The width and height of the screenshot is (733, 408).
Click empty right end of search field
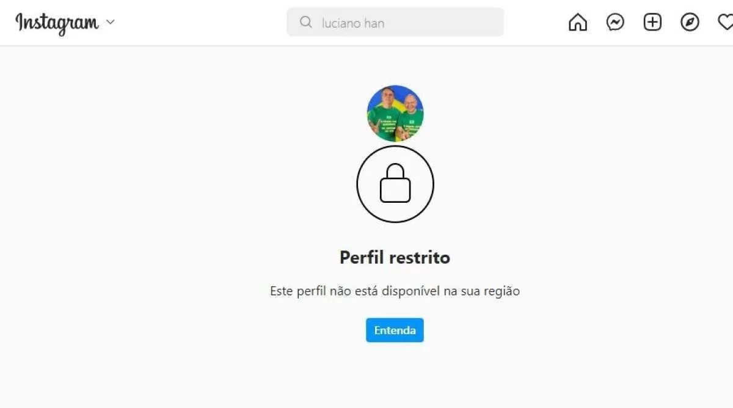(x=464, y=23)
